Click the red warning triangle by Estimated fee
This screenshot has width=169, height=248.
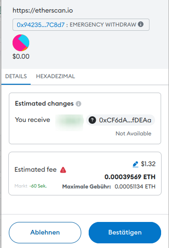(63, 170)
